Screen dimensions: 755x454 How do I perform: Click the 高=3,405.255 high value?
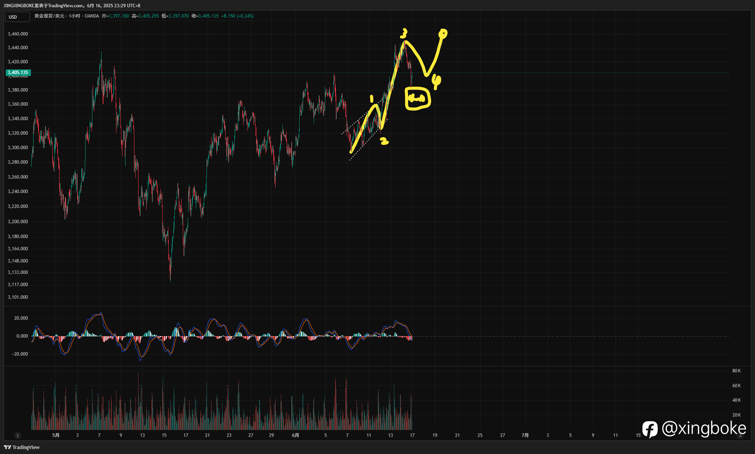tap(145, 16)
